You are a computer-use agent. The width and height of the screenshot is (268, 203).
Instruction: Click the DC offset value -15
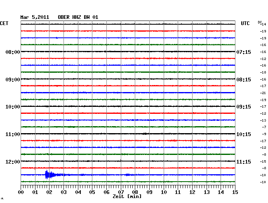coord(263,161)
